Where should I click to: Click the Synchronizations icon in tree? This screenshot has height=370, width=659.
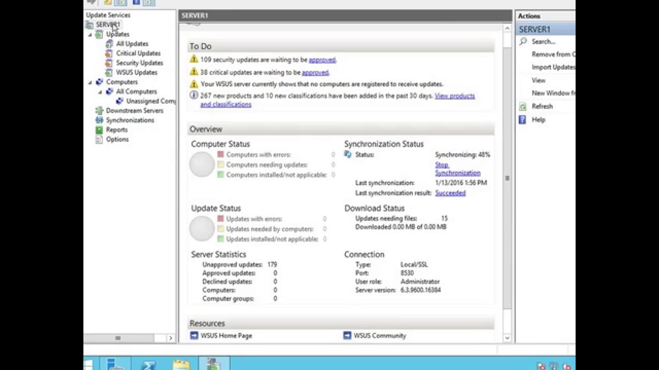tap(99, 120)
